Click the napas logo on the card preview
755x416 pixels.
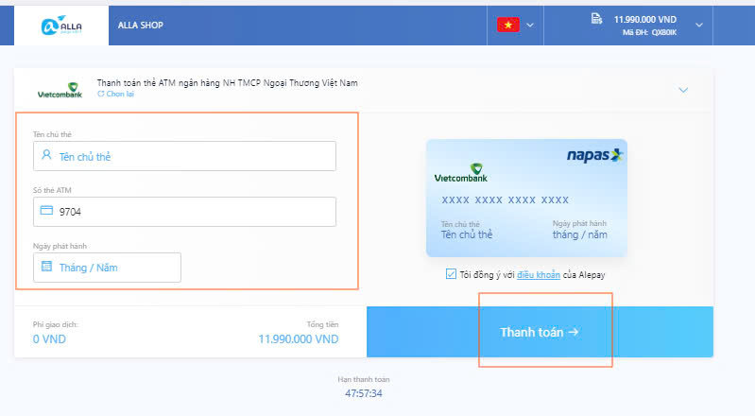click(x=594, y=155)
